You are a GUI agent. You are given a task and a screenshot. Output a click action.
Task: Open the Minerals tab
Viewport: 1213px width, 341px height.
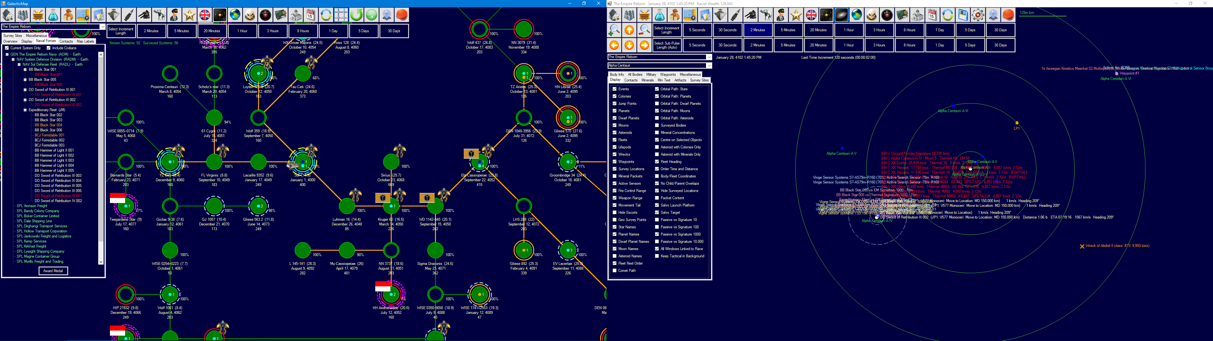click(648, 80)
